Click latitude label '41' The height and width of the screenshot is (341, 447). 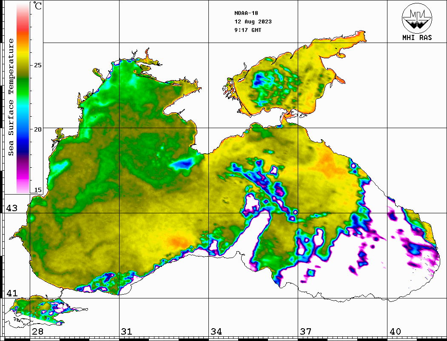tap(12, 293)
